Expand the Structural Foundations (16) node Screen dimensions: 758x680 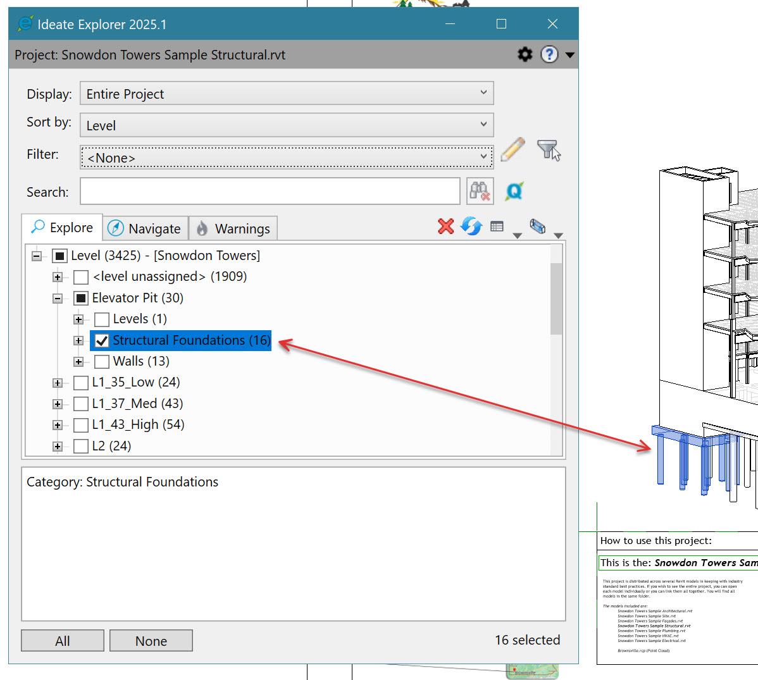tap(78, 341)
